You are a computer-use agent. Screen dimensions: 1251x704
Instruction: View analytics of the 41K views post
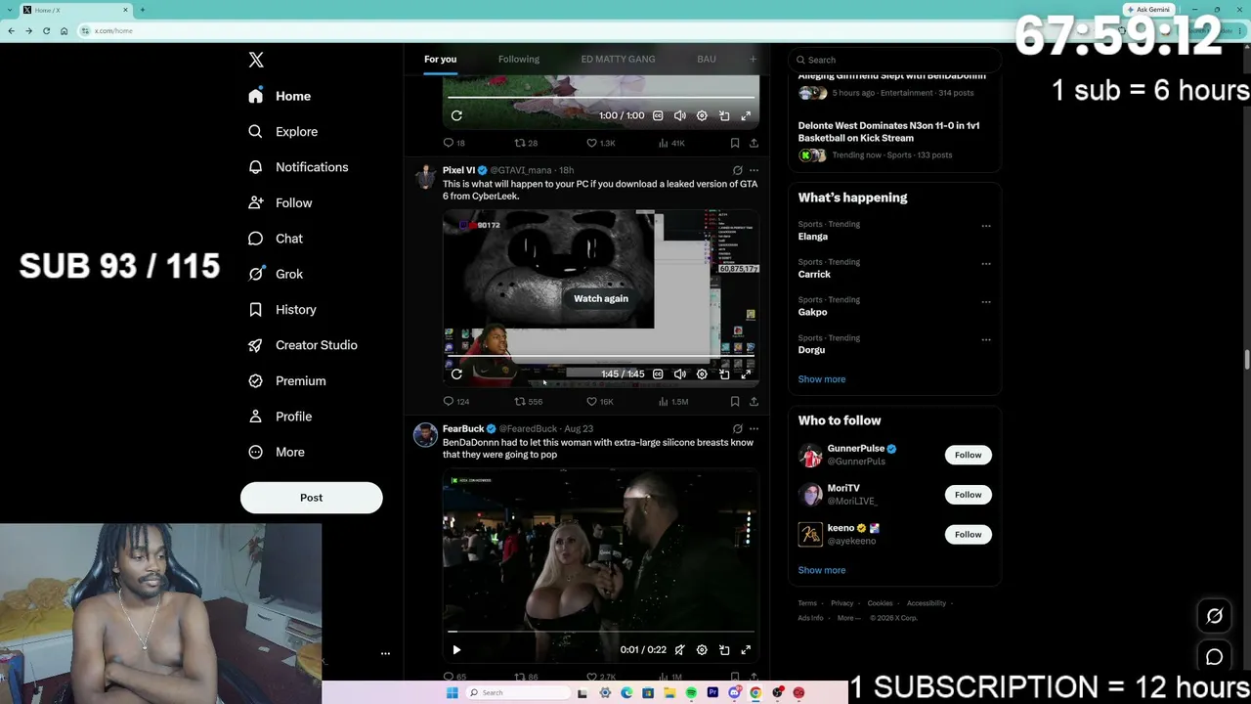671,143
